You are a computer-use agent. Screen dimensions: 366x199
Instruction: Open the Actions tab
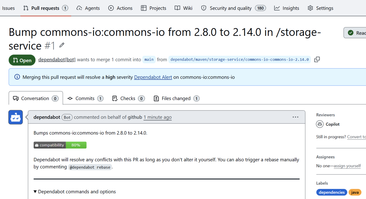(120, 8)
